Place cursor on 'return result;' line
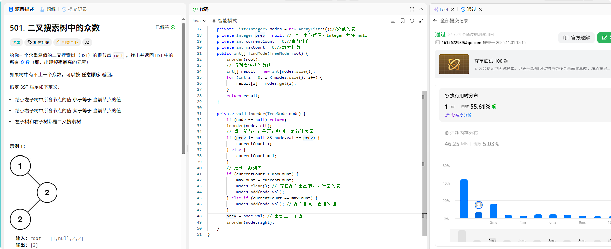 click(x=243, y=96)
